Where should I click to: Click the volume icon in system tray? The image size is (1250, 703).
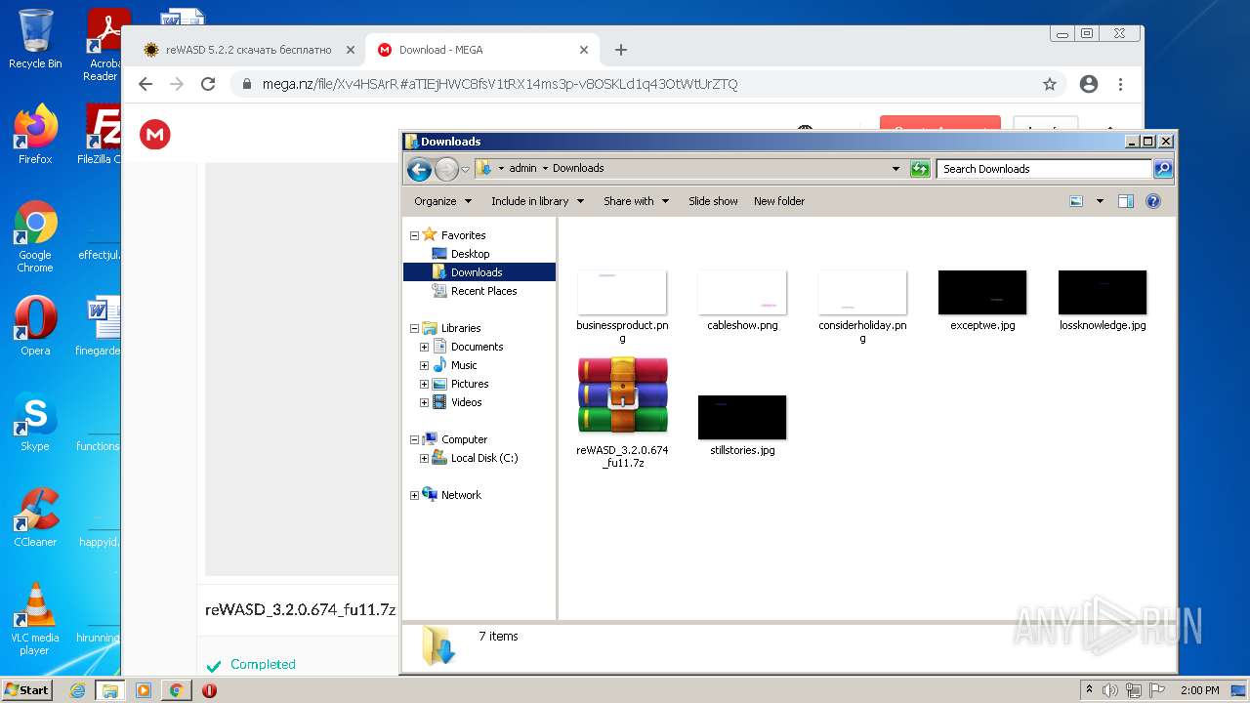(x=1110, y=690)
